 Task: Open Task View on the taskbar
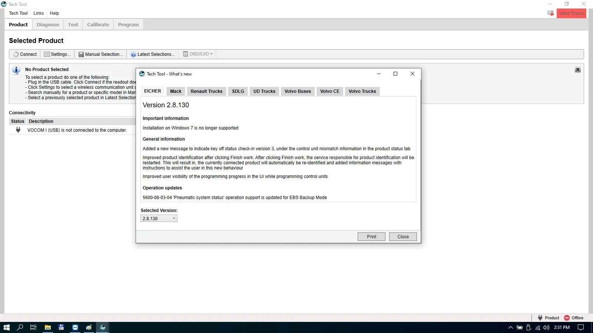tap(33, 327)
